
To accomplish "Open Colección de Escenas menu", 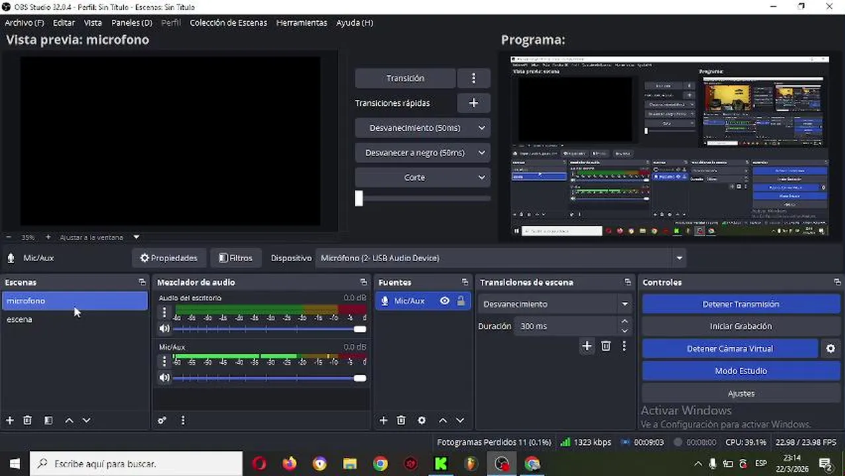I will click(228, 22).
